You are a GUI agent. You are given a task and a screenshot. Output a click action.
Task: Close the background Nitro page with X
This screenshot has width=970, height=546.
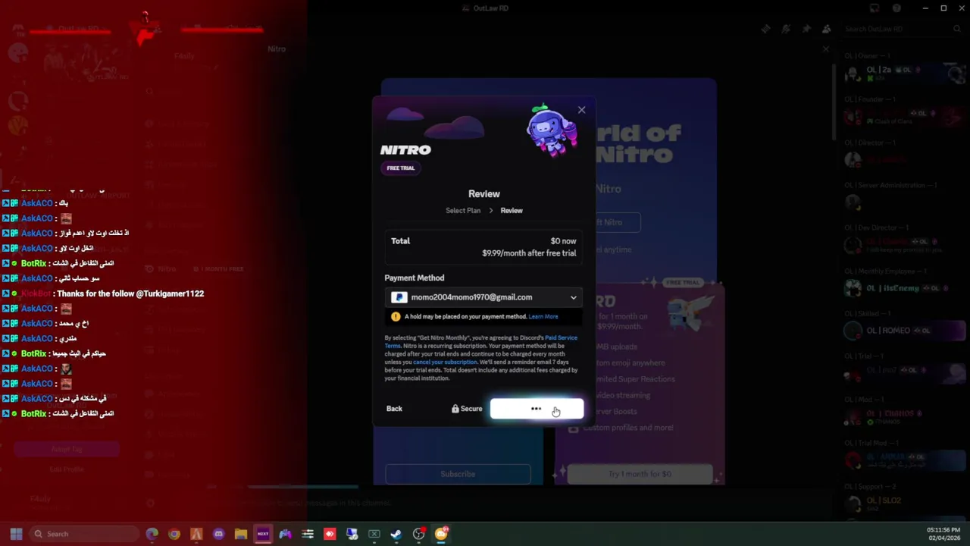(x=826, y=49)
